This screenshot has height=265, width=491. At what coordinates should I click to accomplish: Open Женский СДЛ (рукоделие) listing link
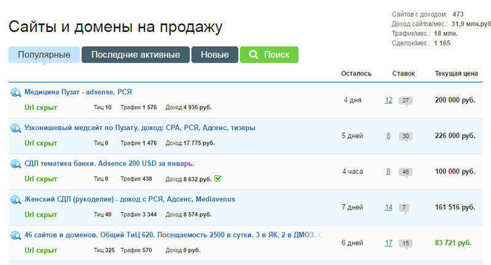(x=130, y=199)
